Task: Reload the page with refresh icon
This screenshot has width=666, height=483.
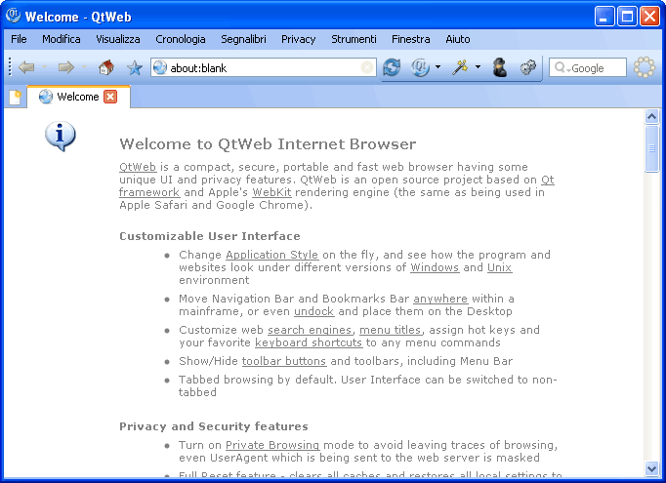Action: coord(392,67)
